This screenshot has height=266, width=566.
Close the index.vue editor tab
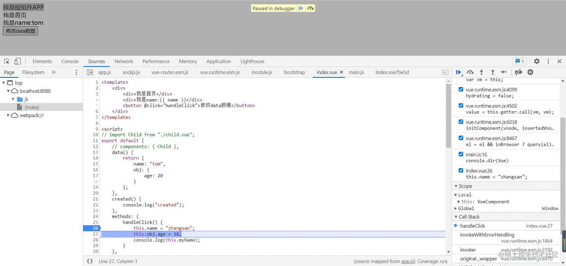(342, 72)
